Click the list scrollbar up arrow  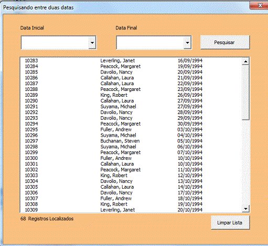pyautogui.click(x=245, y=61)
